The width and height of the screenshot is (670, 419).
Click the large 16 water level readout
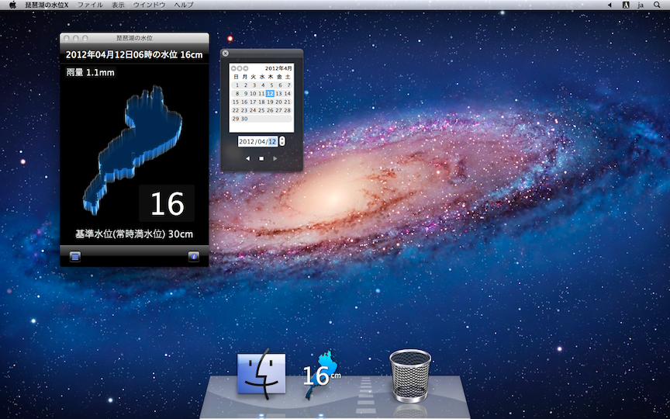pyautogui.click(x=167, y=203)
